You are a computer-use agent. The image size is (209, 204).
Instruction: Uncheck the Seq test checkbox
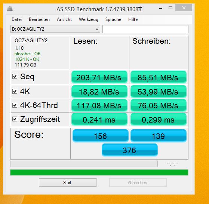[x=15, y=77]
